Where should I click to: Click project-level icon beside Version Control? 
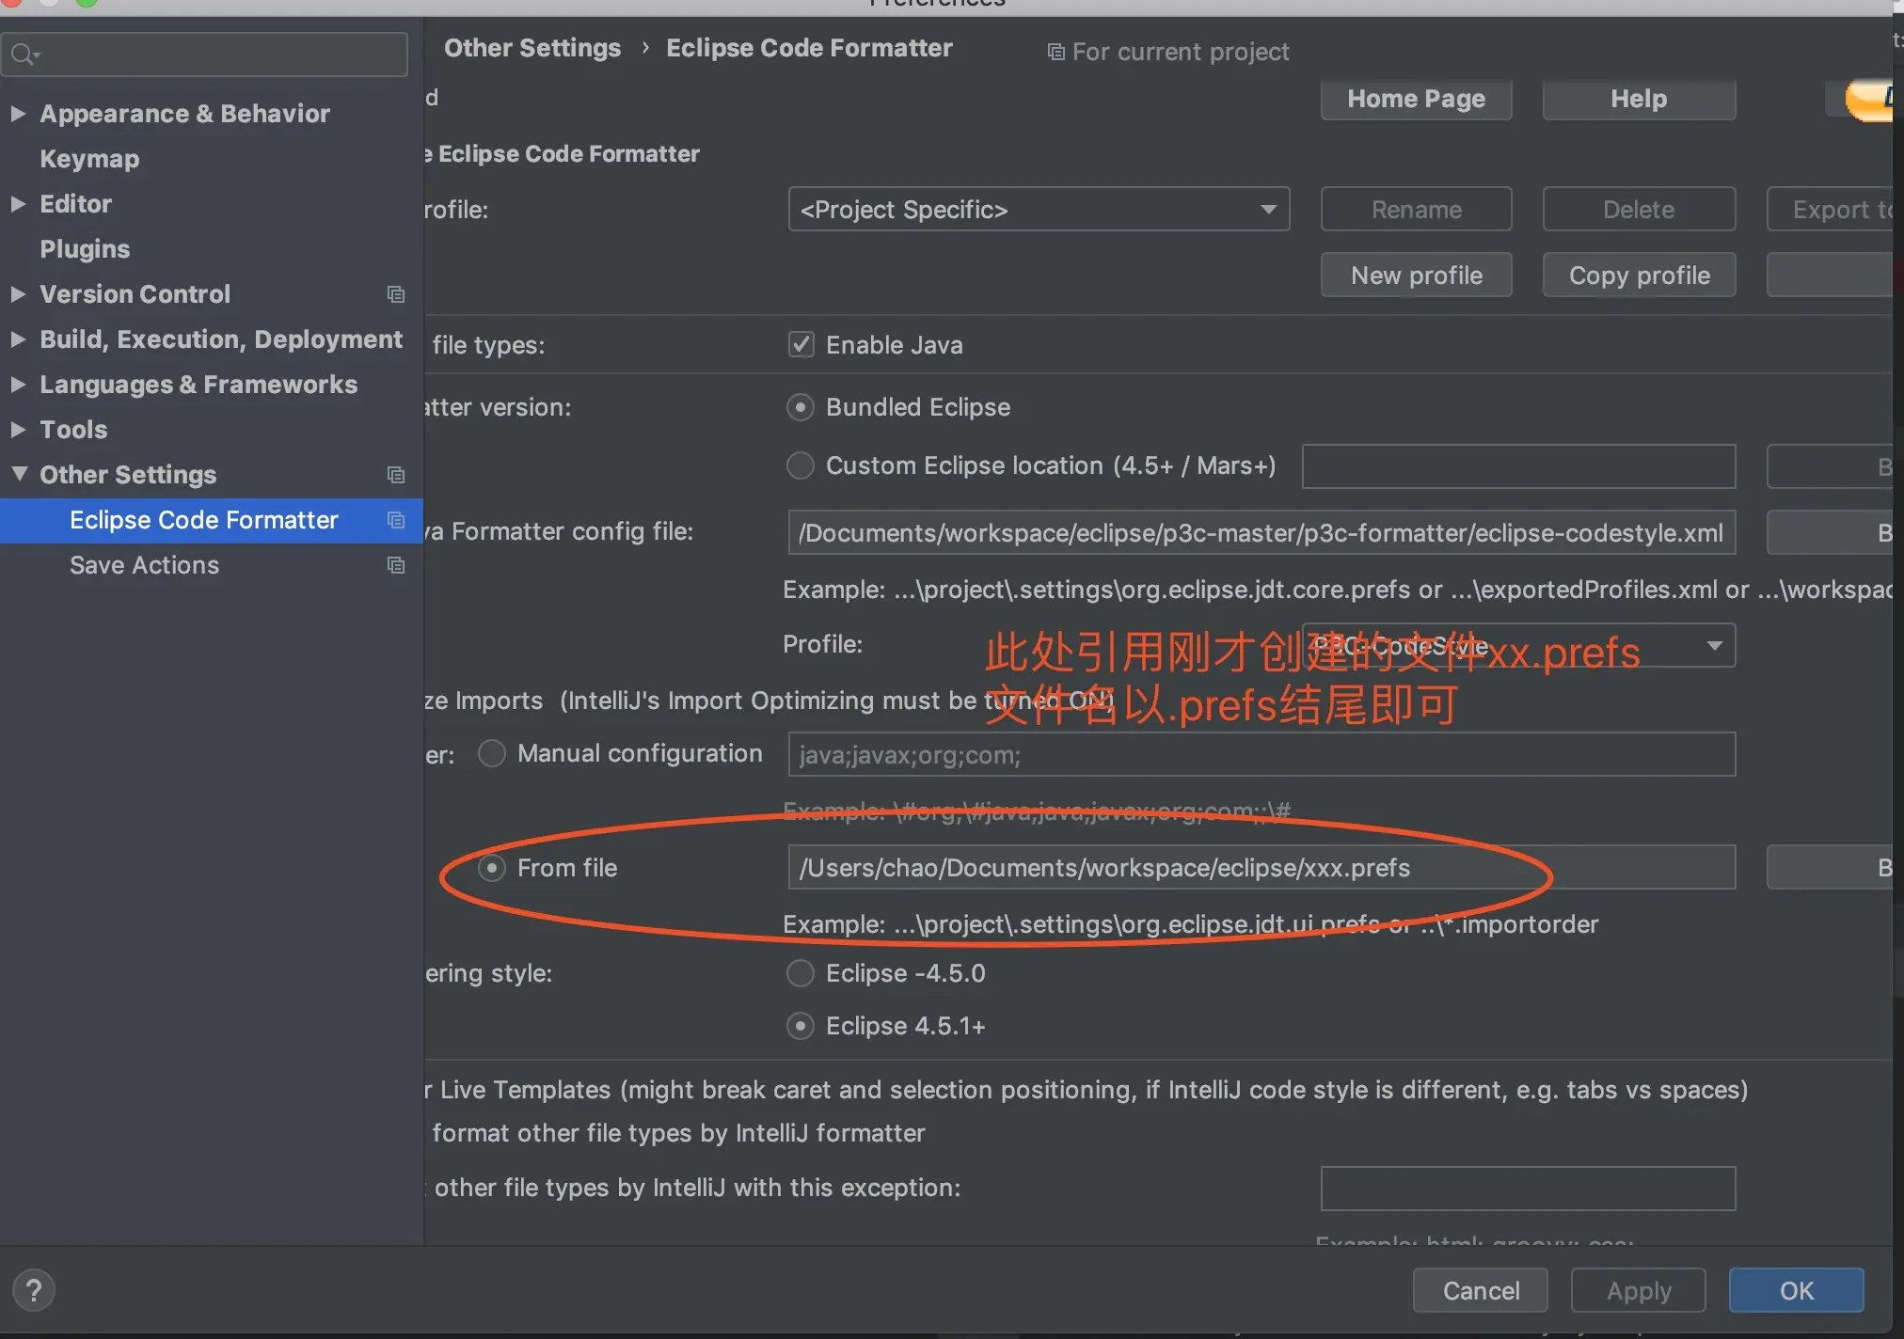point(396,294)
